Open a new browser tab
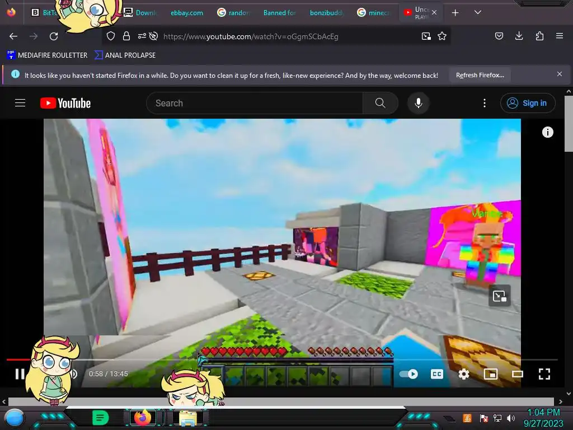573x430 pixels. tap(455, 13)
